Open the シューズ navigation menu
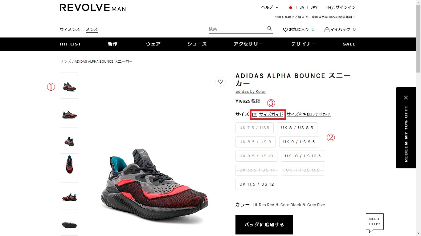Screen dimensions: 421x236 [197, 44]
